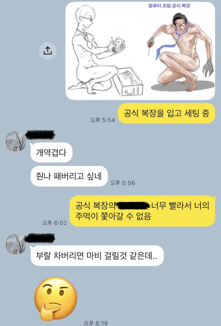Open the shared drawing image message
This screenshot has width=221, height=326.
(140, 51)
